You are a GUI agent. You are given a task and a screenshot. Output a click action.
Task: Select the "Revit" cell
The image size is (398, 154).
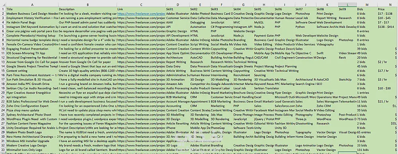(347, 58)
